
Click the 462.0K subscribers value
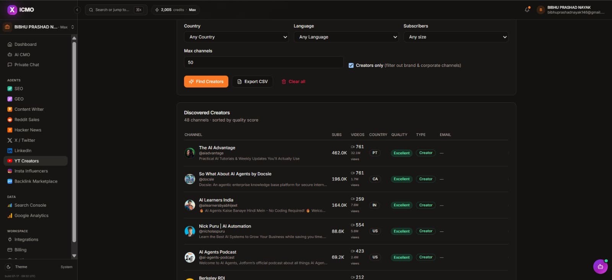(339, 153)
